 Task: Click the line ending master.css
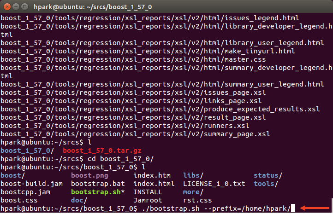pos(133,59)
